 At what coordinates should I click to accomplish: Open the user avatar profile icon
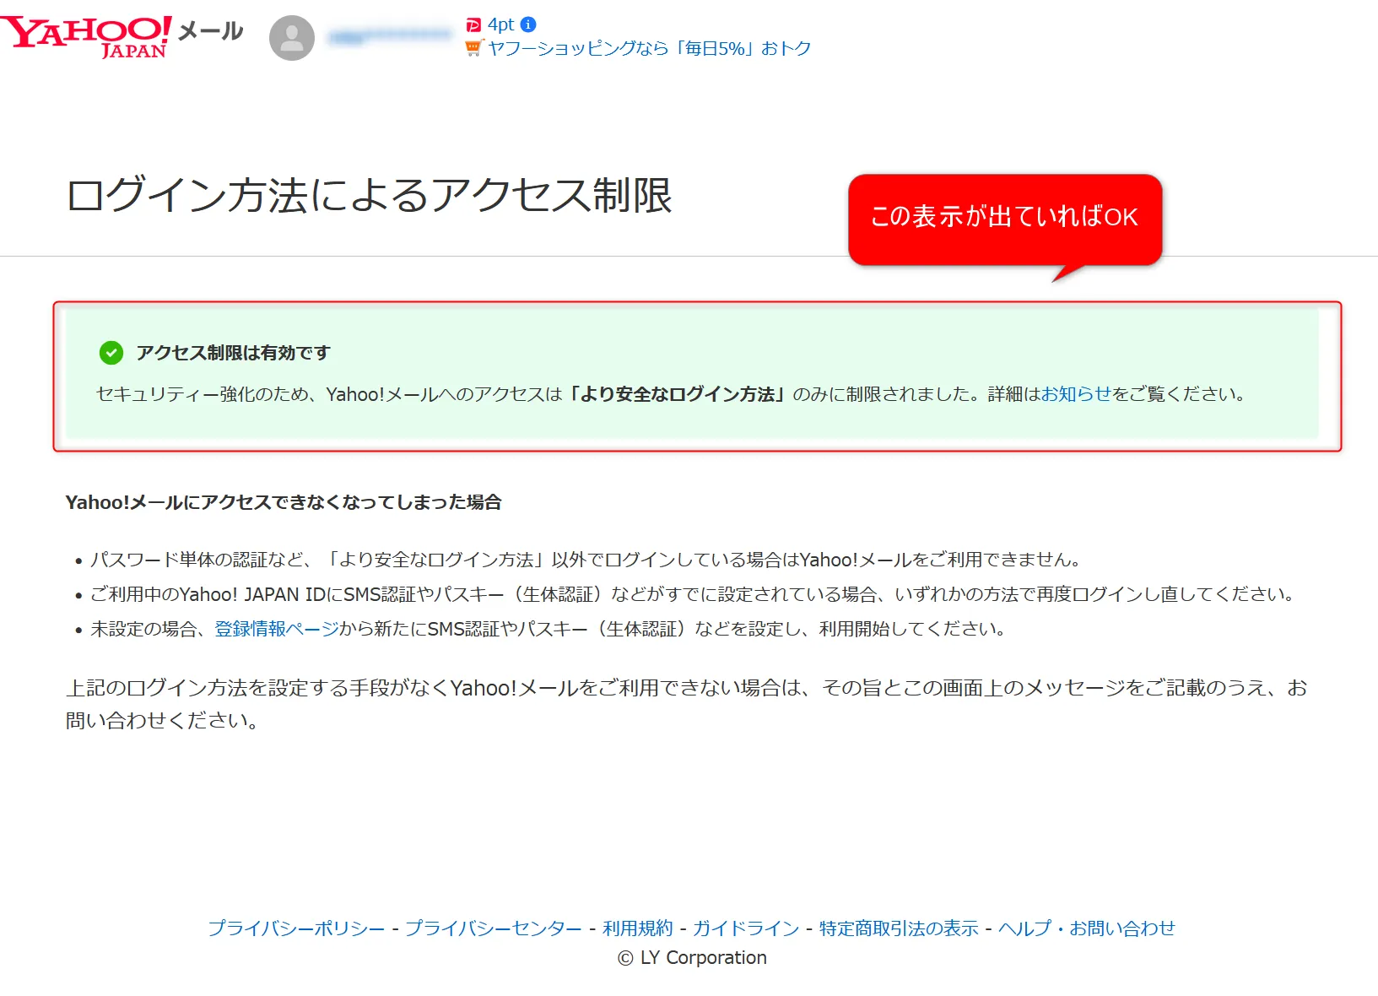pyautogui.click(x=292, y=38)
